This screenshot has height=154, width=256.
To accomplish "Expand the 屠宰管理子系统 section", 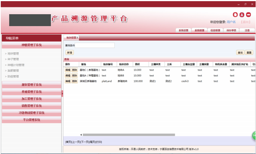I will click(x=31, y=85).
